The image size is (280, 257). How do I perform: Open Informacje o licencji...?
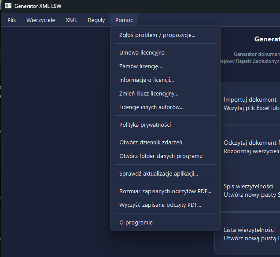[x=166, y=80]
